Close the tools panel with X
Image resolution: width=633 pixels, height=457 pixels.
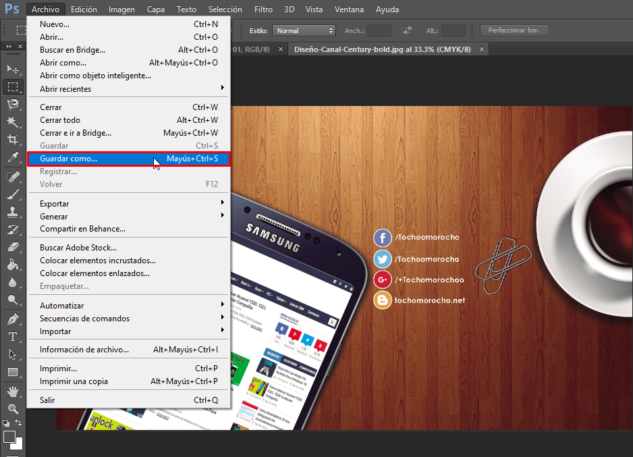point(20,47)
